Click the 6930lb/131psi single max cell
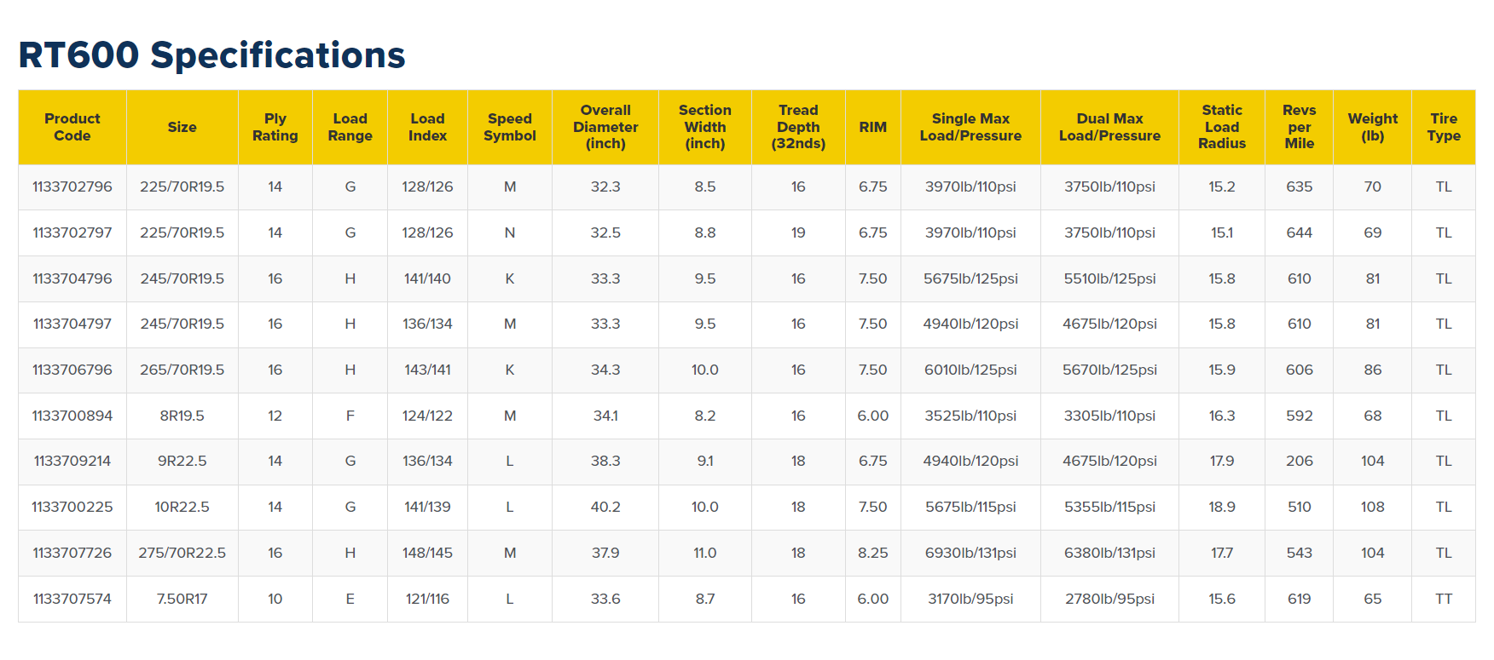Viewport: 1494px width, 660px height. (970, 553)
